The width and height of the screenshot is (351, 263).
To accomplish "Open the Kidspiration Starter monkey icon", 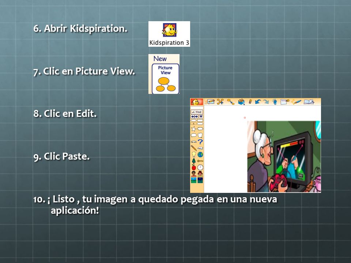I will (197, 102).
